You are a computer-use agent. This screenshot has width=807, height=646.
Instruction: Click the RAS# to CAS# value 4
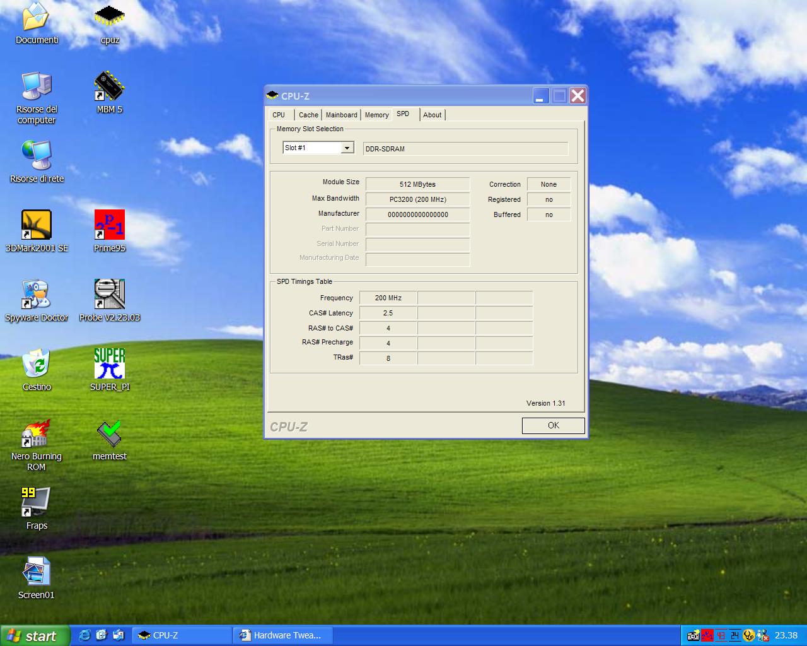388,328
